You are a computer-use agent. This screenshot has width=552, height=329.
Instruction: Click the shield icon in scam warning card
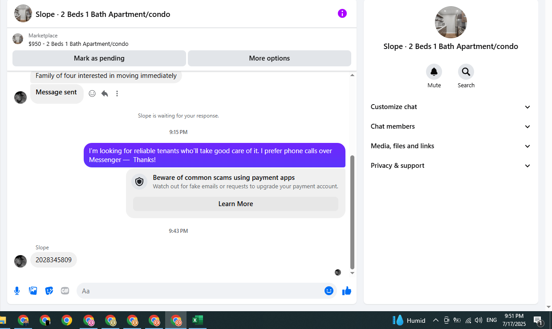(139, 182)
